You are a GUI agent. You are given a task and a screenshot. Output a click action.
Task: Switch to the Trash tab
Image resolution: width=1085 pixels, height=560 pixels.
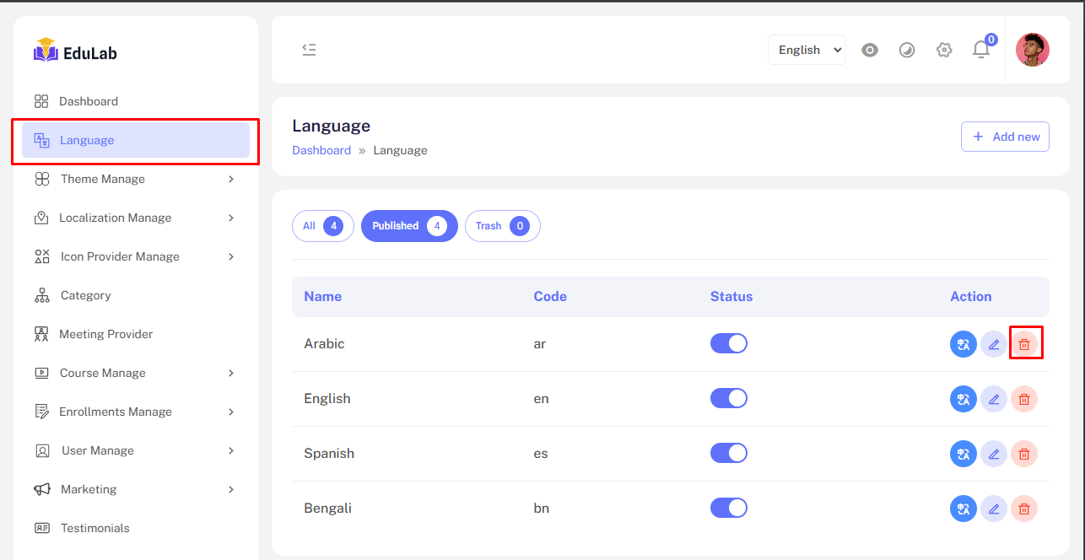pyautogui.click(x=502, y=226)
